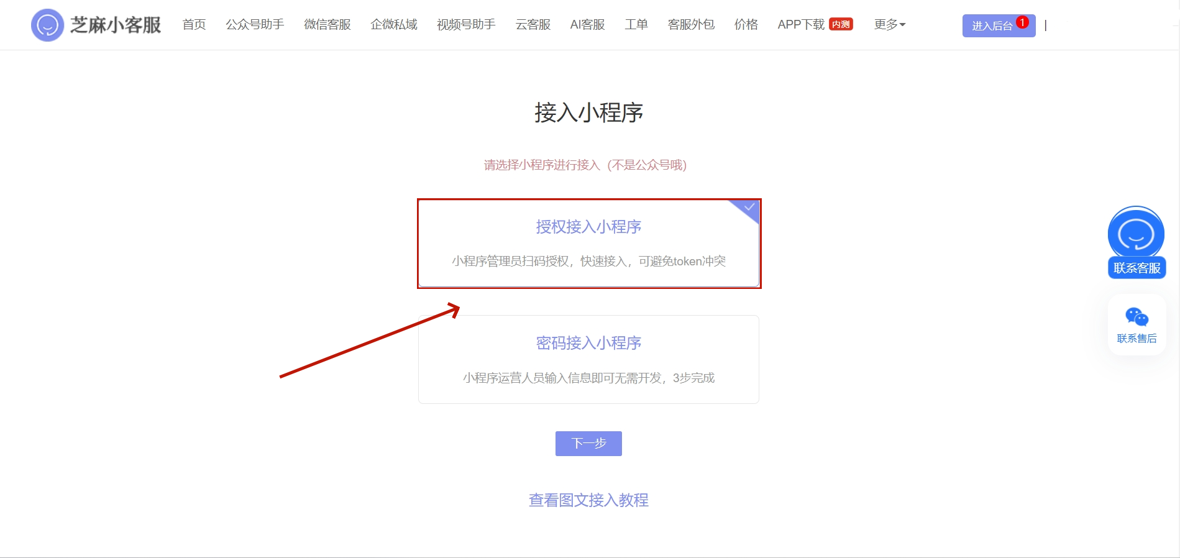Open the 联系客服 chat bubble icon
Image resolution: width=1180 pixels, height=558 pixels.
pos(1136,234)
